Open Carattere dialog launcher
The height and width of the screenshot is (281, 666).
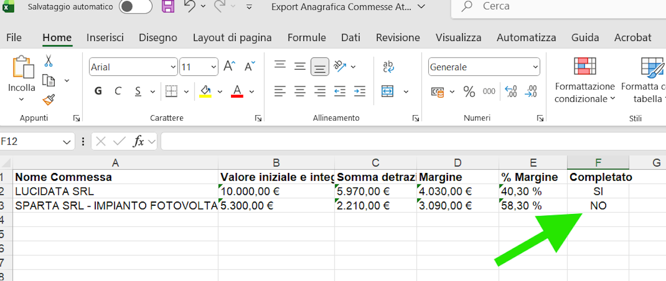coord(258,118)
